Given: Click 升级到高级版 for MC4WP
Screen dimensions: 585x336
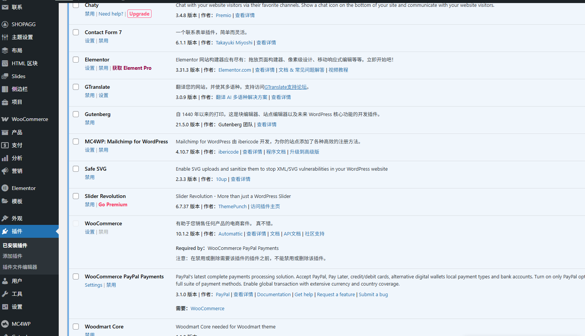Looking at the screenshot, I should [x=305, y=152].
